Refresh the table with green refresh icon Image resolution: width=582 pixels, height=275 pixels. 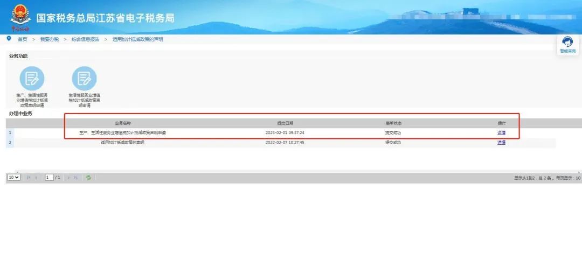click(88, 178)
